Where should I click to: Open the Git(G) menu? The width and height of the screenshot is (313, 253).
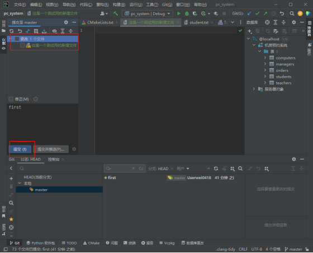[x=167, y=4]
